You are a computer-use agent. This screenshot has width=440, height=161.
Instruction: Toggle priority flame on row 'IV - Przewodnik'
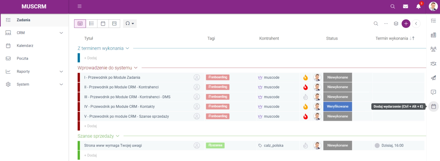(306, 107)
